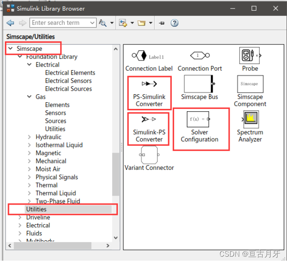Open the search term history dropdown

coord(93,23)
